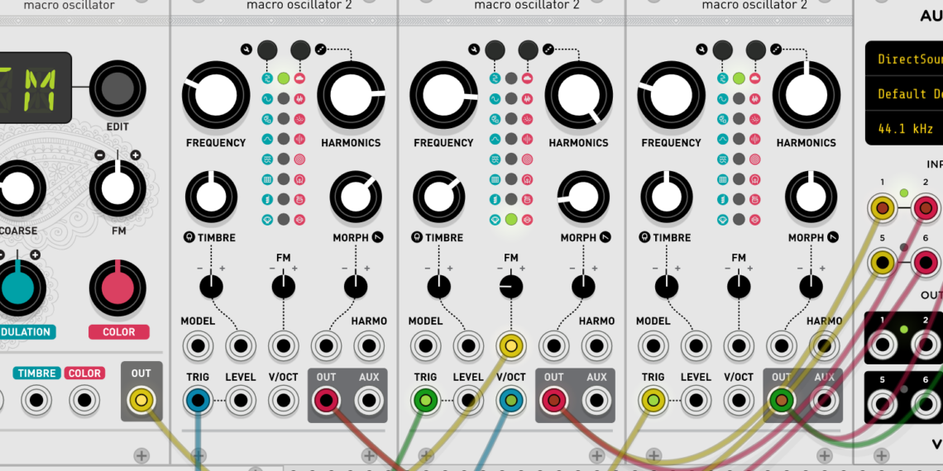Viewport: 943px width, 471px height.
Task: Open the 44.1 kHz sample rate selector
Action: click(x=906, y=129)
